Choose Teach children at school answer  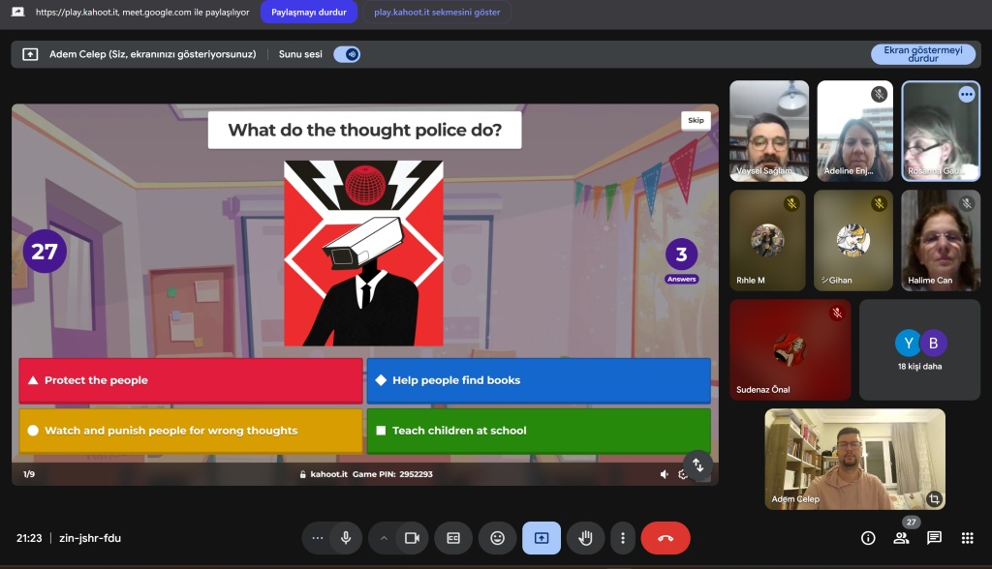(539, 431)
